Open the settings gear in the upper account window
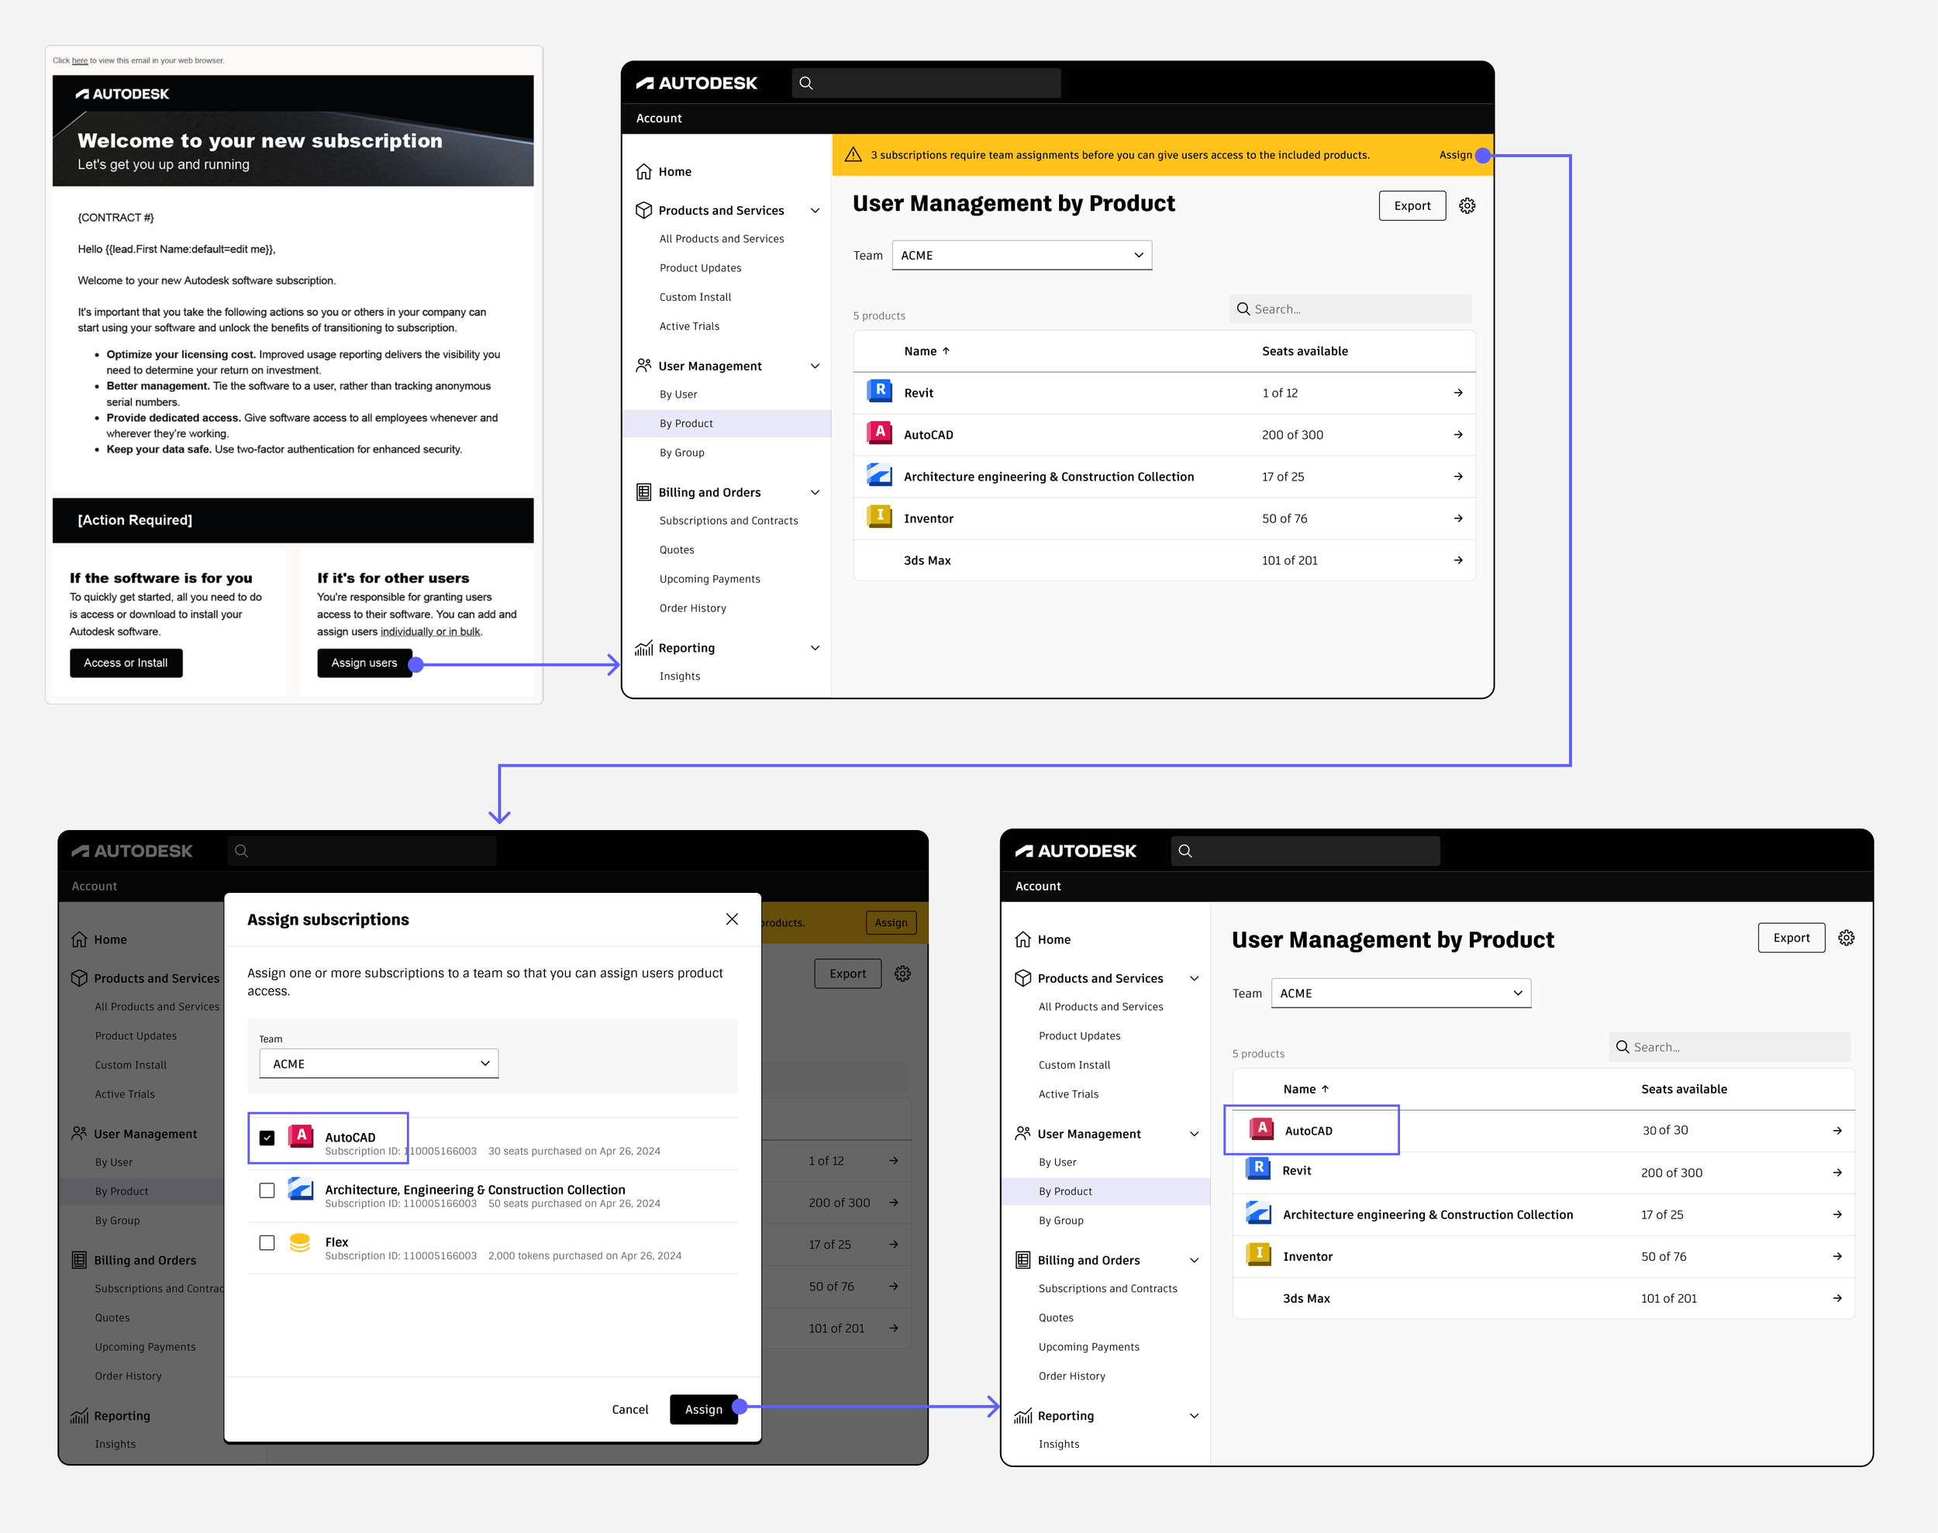Viewport: 1938px width, 1533px height. (x=1467, y=205)
